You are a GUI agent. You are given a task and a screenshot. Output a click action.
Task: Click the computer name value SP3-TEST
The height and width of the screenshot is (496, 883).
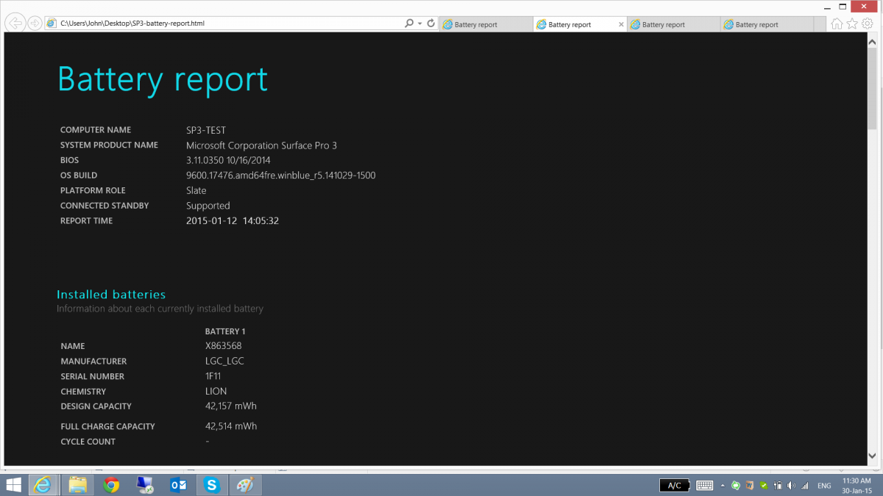pyautogui.click(x=206, y=130)
